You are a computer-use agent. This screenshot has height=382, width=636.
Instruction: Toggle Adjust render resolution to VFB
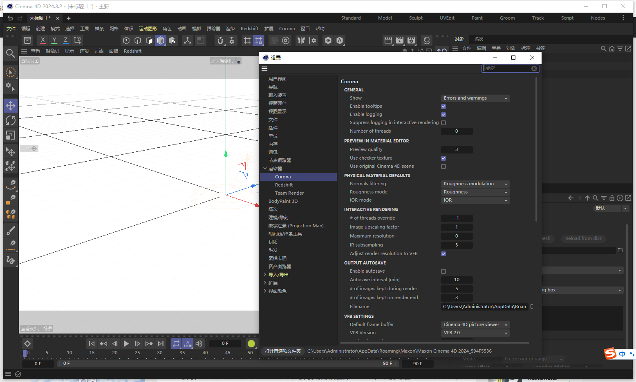click(443, 254)
